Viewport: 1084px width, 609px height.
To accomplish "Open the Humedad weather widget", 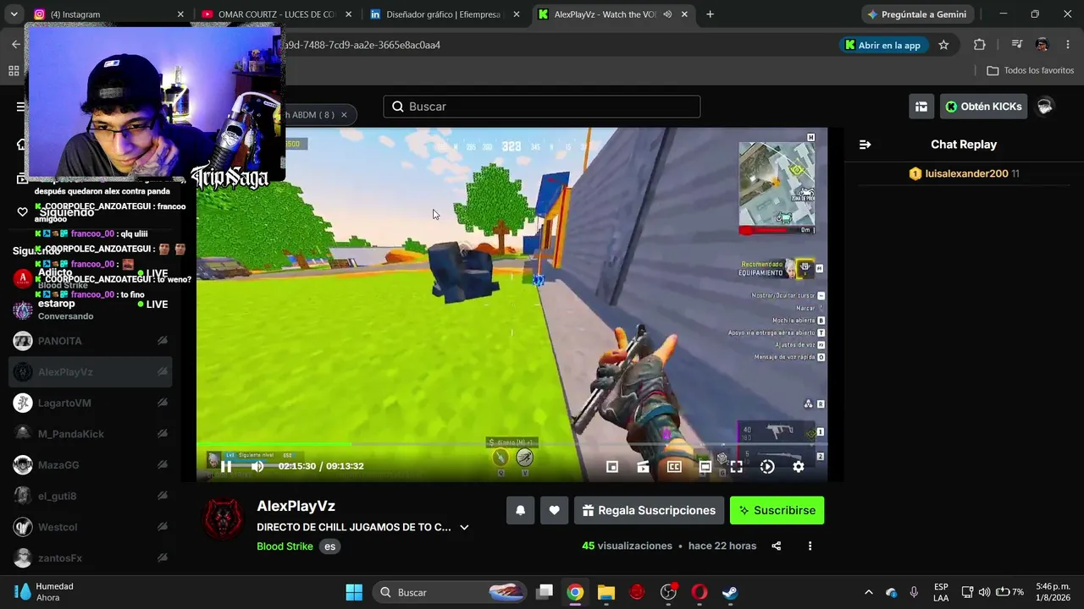I will [x=44, y=592].
